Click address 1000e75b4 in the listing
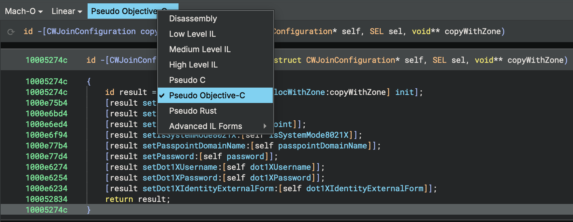The width and height of the screenshot is (573, 222). coord(46,103)
